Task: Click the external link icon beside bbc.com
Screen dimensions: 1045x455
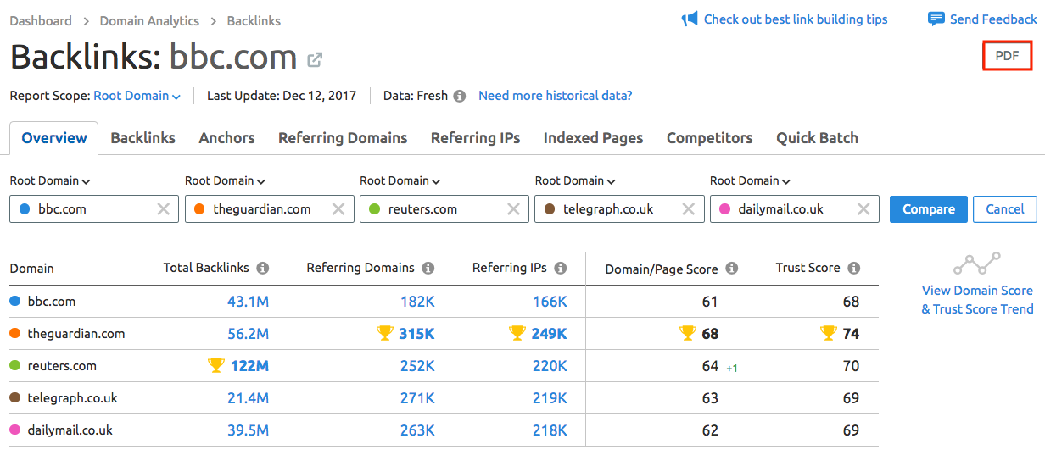Action: click(x=315, y=59)
